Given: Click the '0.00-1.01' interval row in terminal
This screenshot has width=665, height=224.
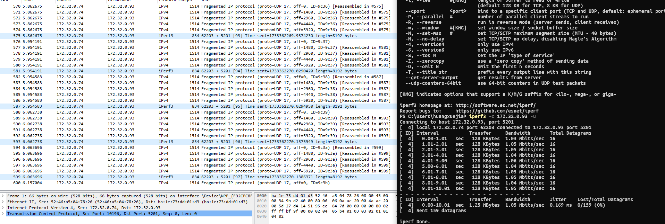Looking at the screenshot, I should click(477, 138).
